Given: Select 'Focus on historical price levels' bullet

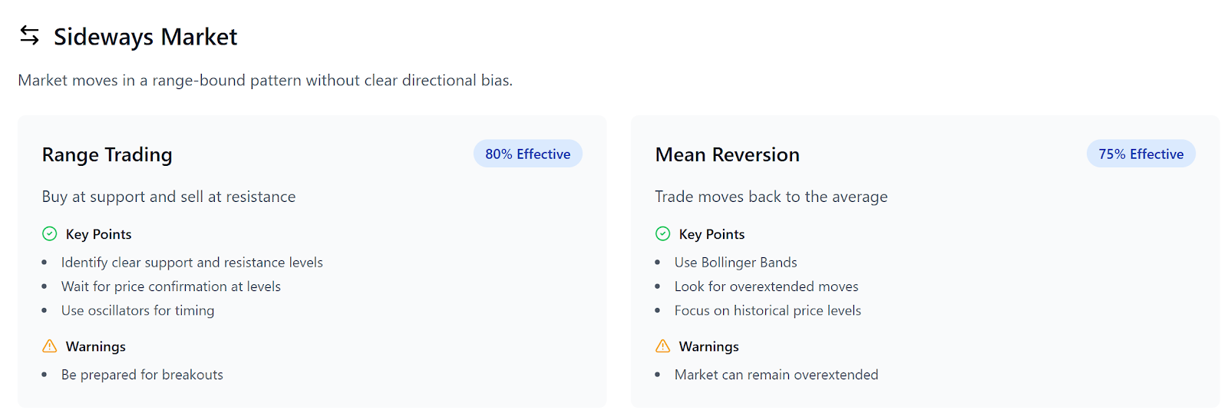Looking at the screenshot, I should 767,310.
